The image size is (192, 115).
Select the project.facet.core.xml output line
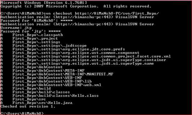pos(85,56)
